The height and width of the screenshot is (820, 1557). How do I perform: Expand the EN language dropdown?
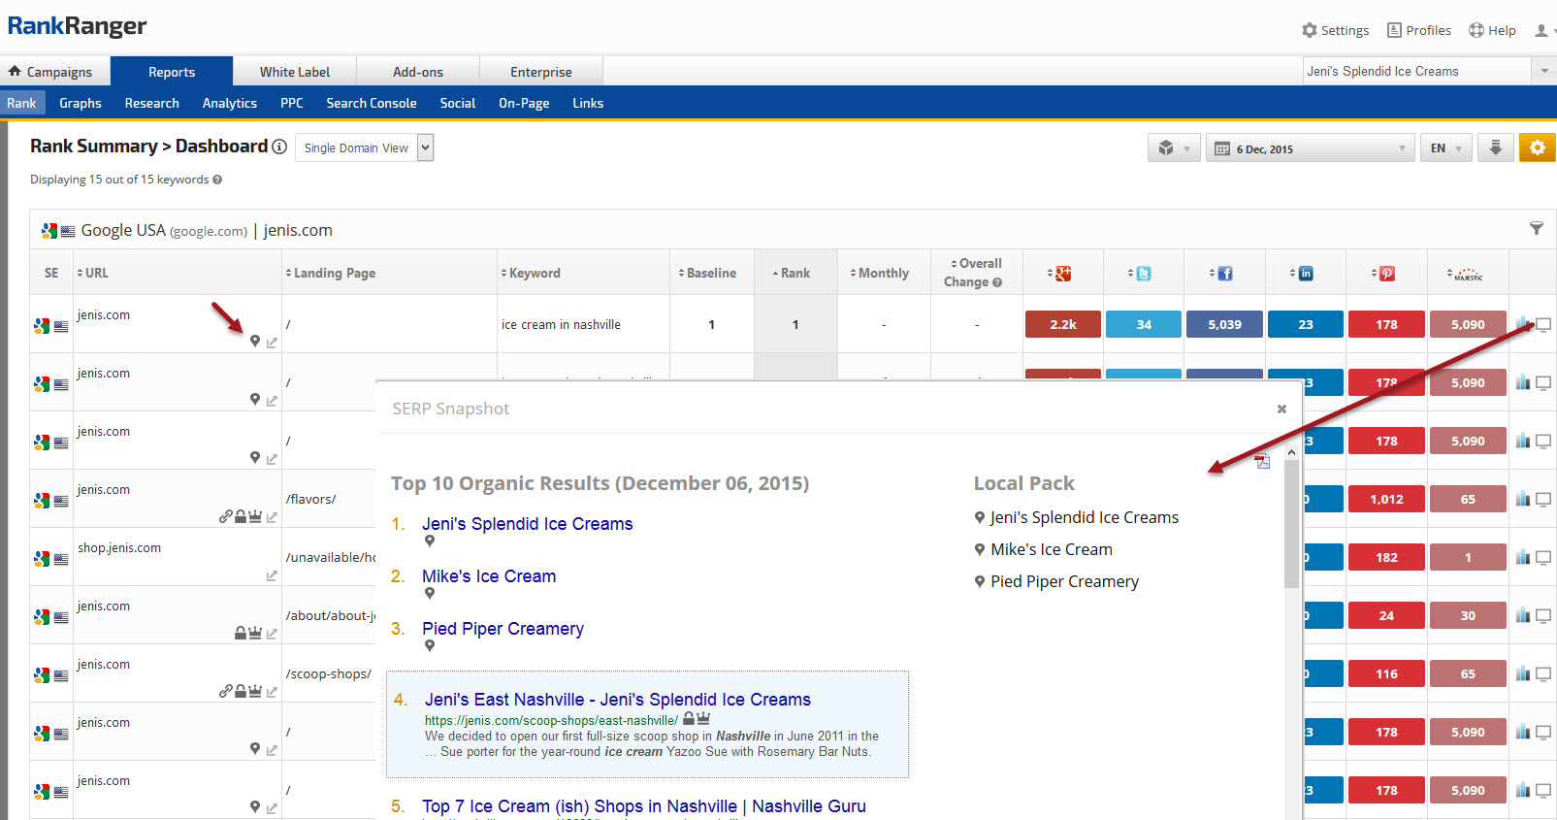point(1445,148)
